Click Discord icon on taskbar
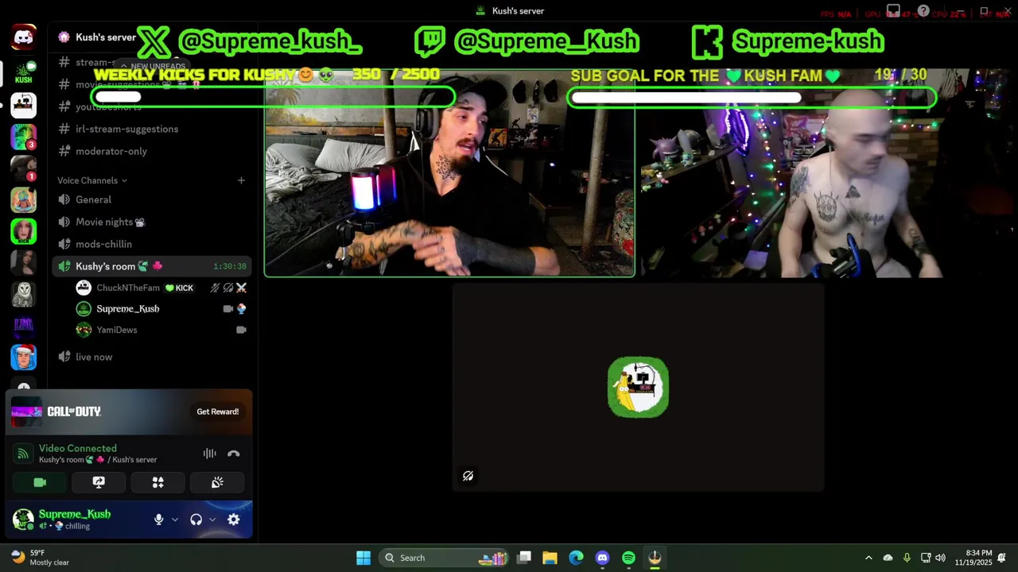This screenshot has width=1018, height=572. [x=602, y=558]
